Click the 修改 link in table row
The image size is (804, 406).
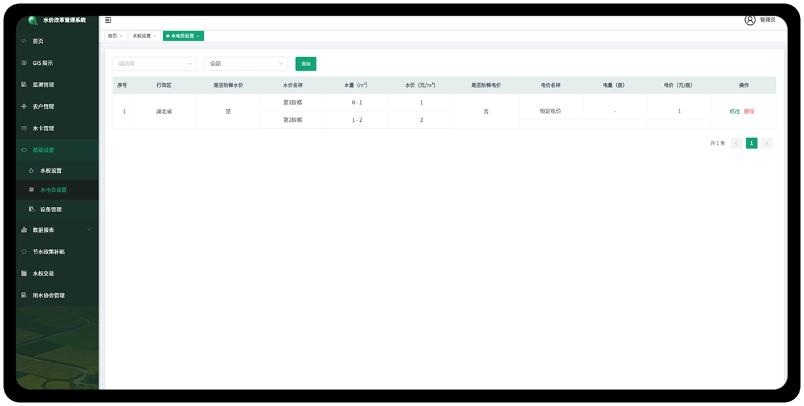tap(735, 111)
